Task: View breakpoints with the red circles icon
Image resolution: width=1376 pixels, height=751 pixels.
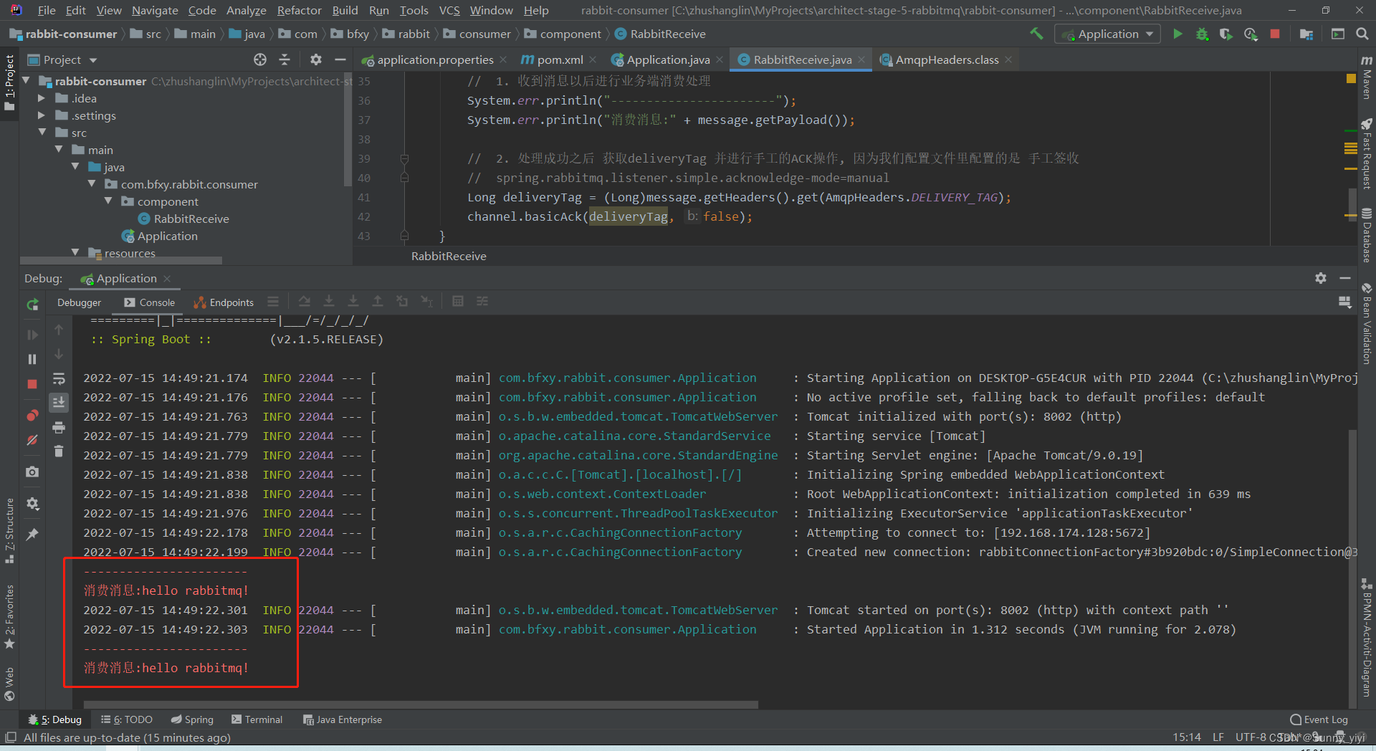Action: point(32,416)
